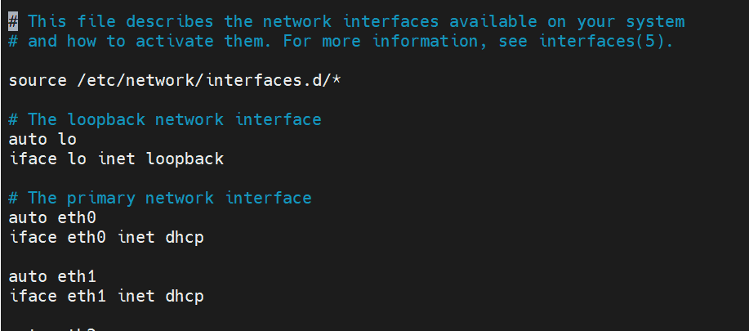The width and height of the screenshot is (749, 331).
Task: Click the word "system" ending the first line
Action: [655, 21]
